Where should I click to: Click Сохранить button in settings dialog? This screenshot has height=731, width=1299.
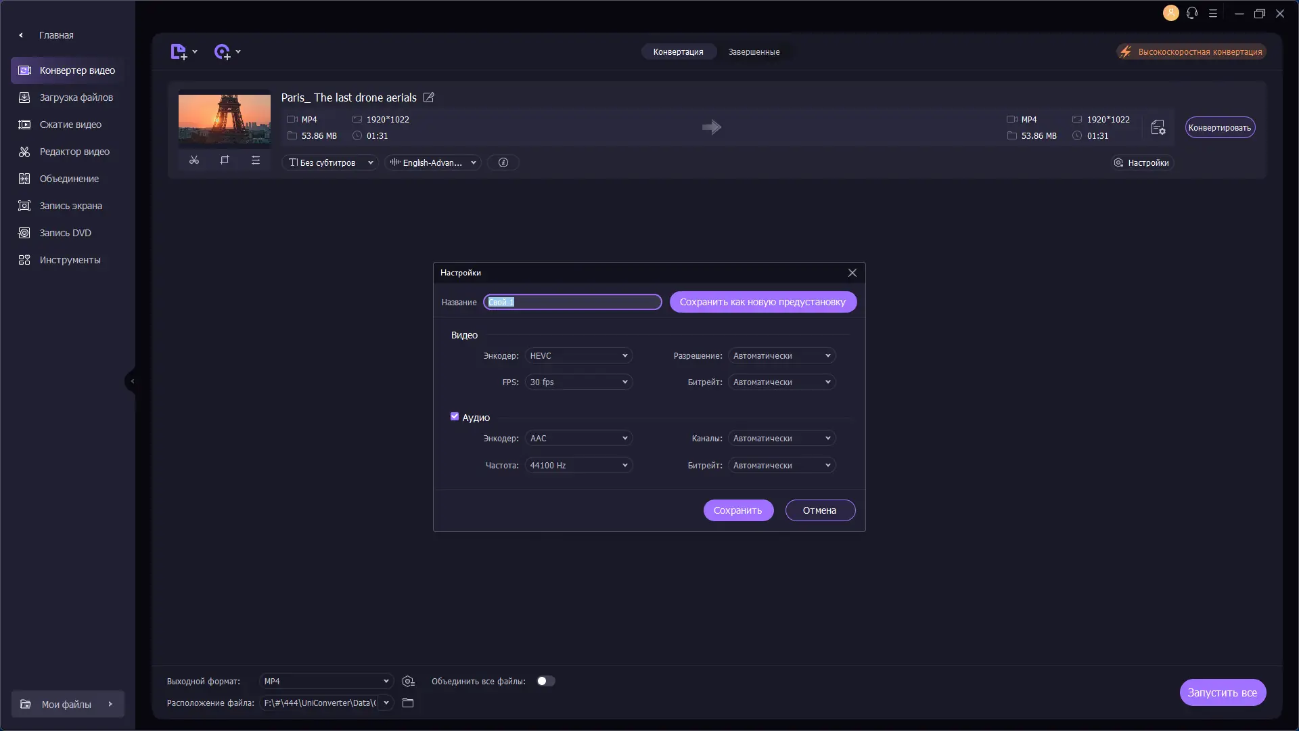[738, 510]
